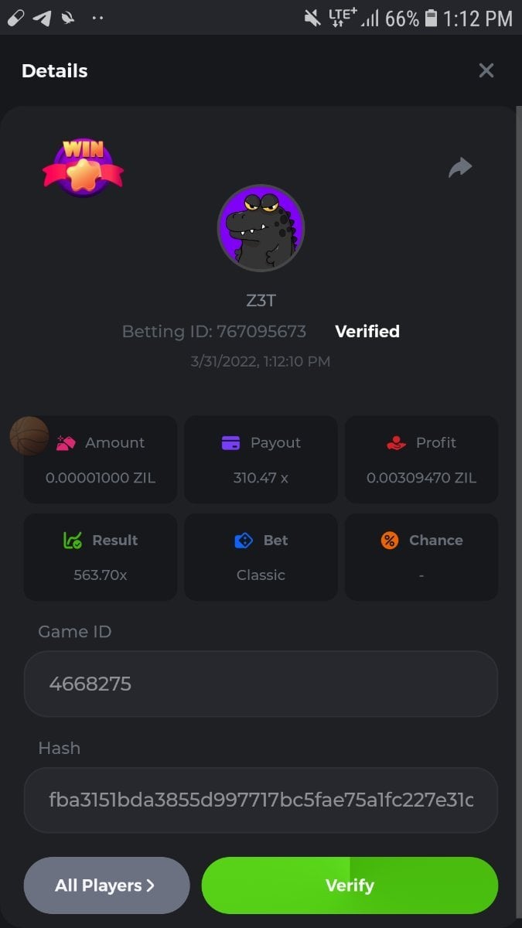Image resolution: width=522 pixels, height=928 pixels.
Task: Close the Details panel with X
Action: point(486,71)
